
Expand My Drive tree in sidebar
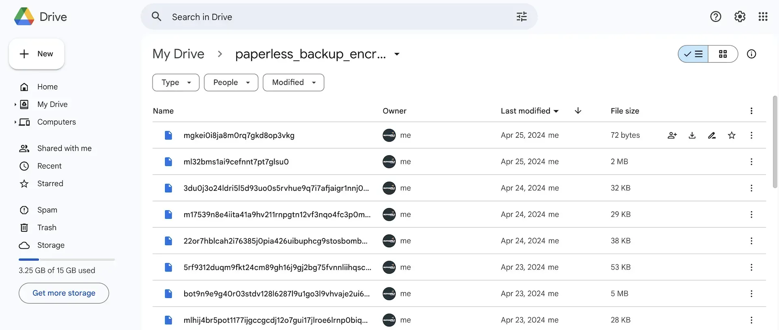[15, 104]
